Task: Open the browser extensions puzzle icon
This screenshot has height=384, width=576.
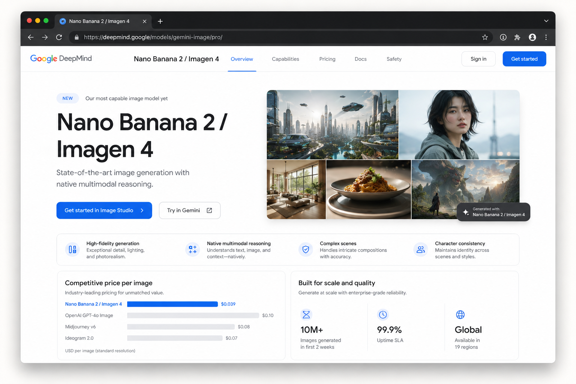Action: (x=517, y=37)
